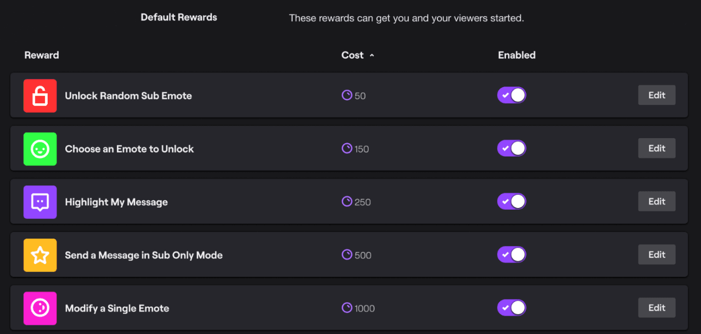Viewport: 701px width, 334px height.
Task: Toggle off Modify a Single Emote reward
Action: click(511, 308)
